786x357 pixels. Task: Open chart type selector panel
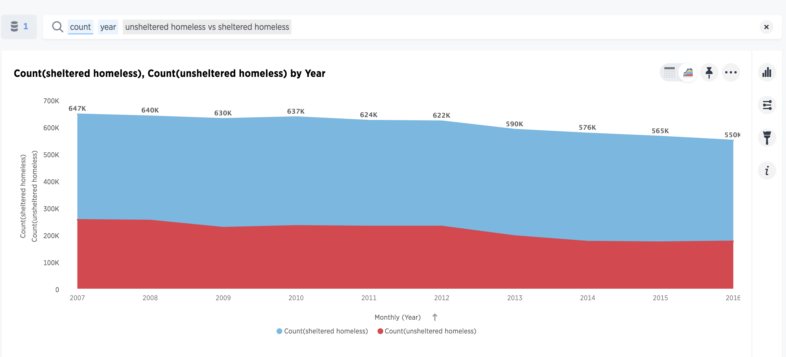767,73
